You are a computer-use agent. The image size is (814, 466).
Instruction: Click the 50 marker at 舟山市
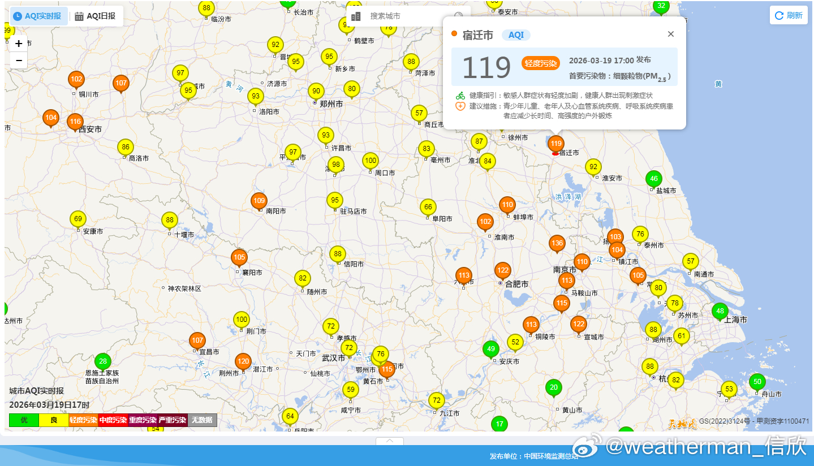(x=757, y=382)
